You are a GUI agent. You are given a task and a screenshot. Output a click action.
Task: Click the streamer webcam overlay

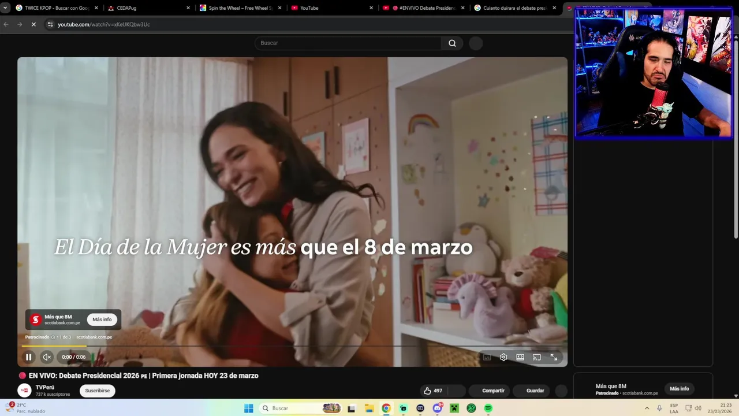click(654, 73)
